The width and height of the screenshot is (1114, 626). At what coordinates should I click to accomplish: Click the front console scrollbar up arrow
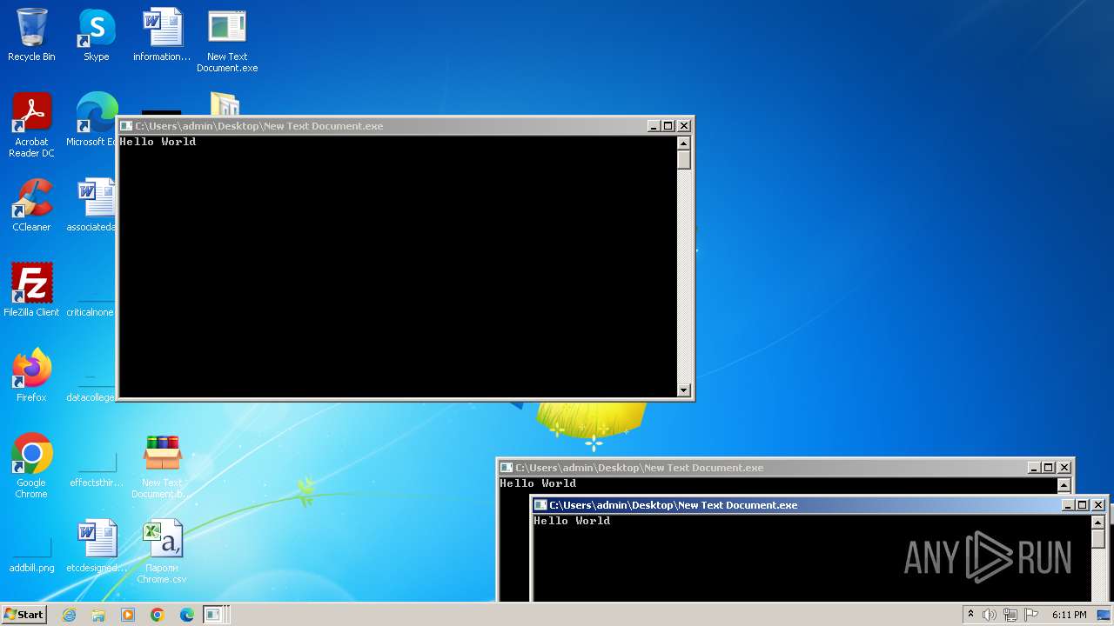(x=1098, y=523)
